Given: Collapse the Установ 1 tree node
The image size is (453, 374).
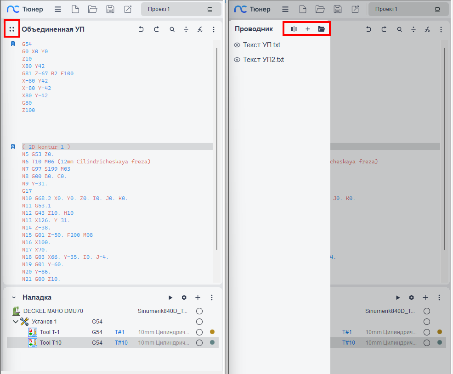Looking at the screenshot, I should coord(16,322).
